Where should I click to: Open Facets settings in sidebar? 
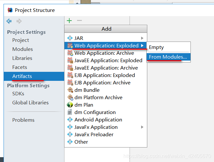pos(34,67)
